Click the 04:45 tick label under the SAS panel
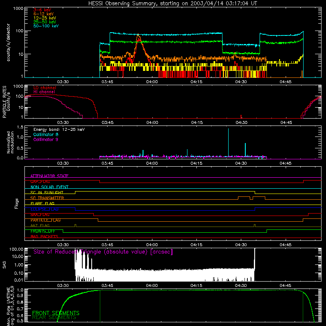This screenshot has width=326, height=326. click(x=286, y=286)
